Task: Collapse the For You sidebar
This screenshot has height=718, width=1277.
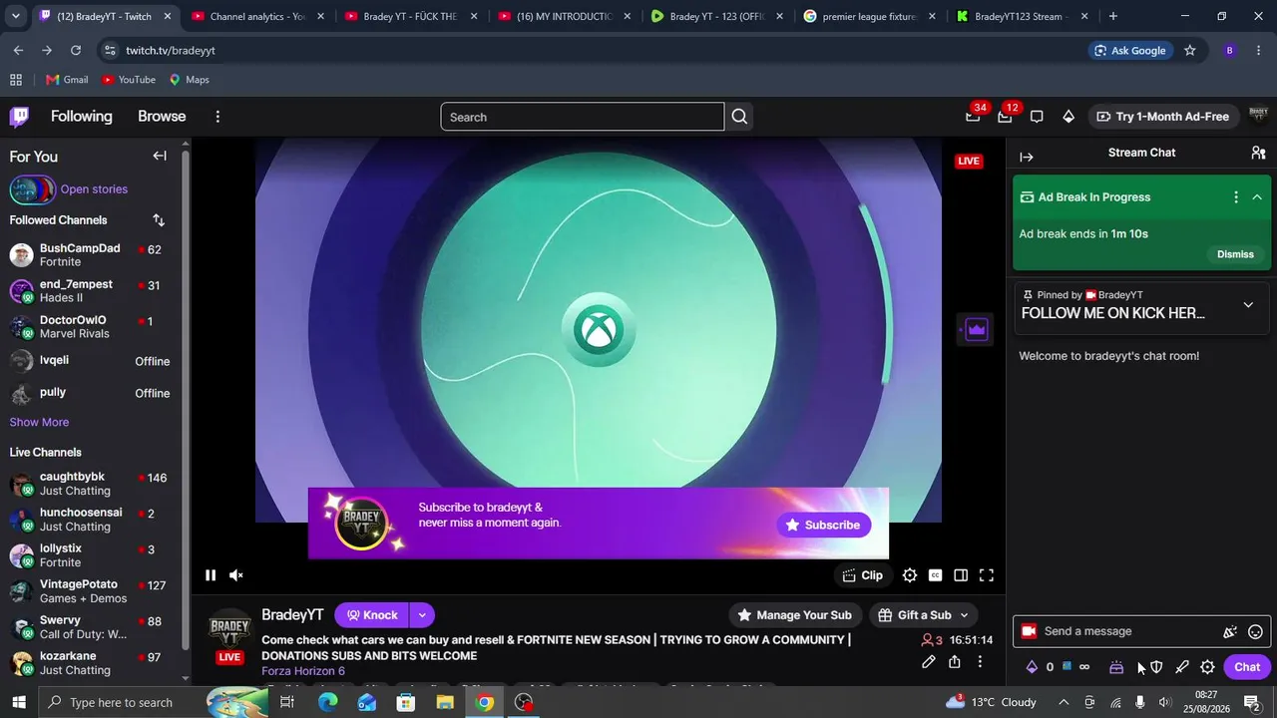Action: click(160, 156)
